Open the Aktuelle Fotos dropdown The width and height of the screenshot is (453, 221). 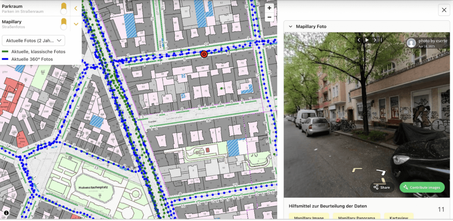click(34, 41)
